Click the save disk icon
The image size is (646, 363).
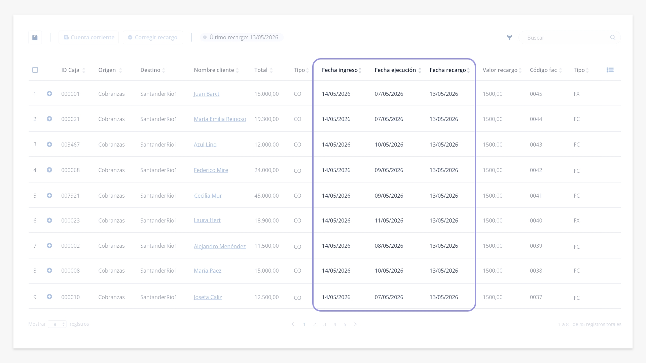(x=35, y=37)
